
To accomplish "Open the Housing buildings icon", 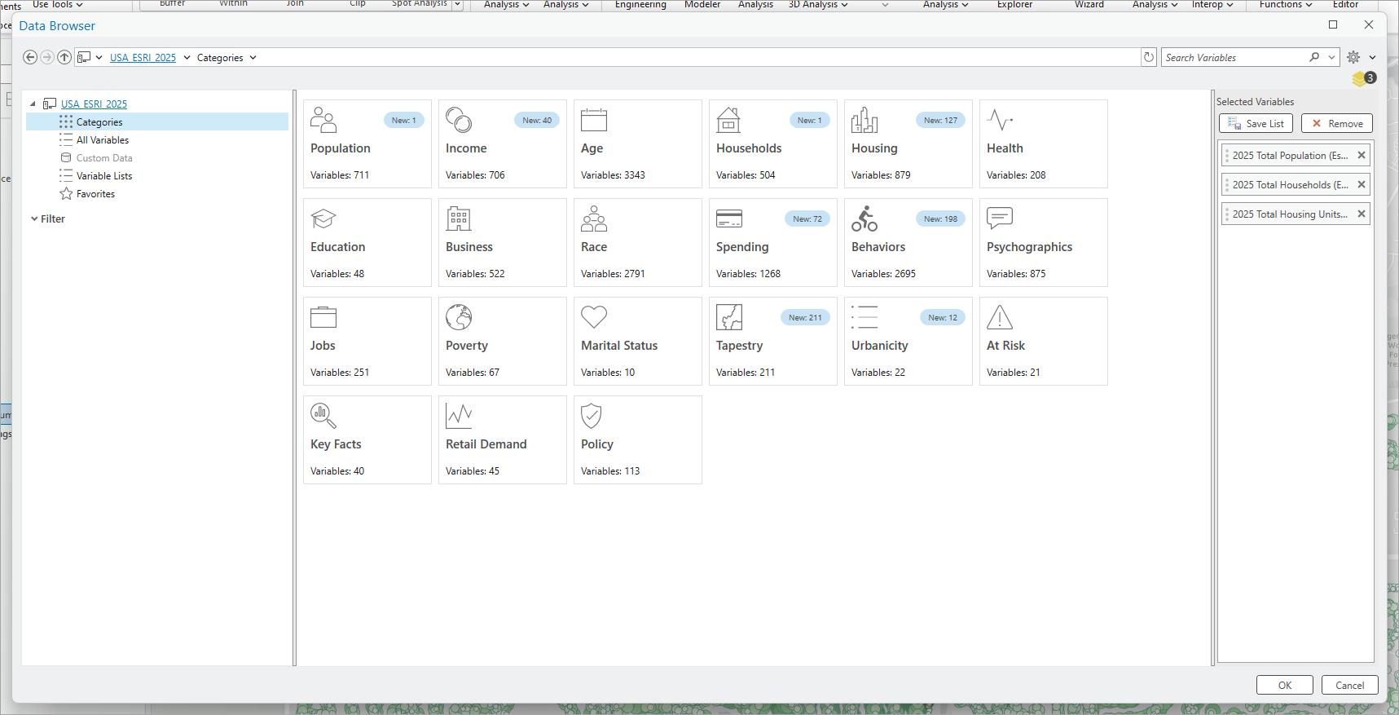I will [864, 120].
